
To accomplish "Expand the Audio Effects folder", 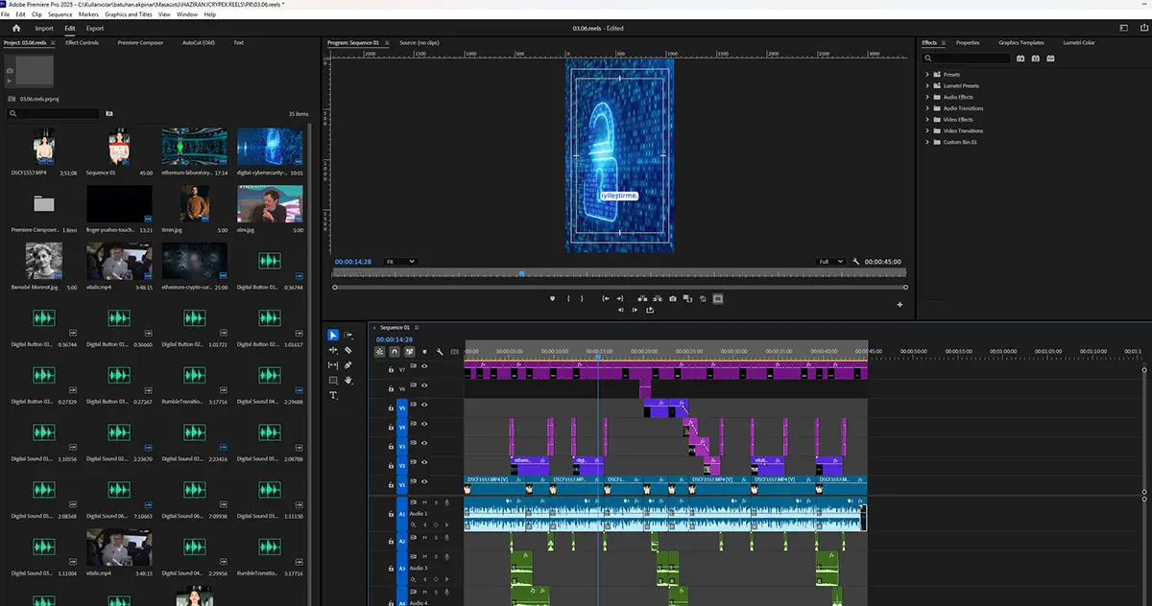I will pyautogui.click(x=927, y=97).
